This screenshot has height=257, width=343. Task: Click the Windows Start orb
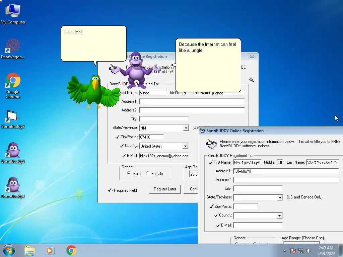pos(9,250)
